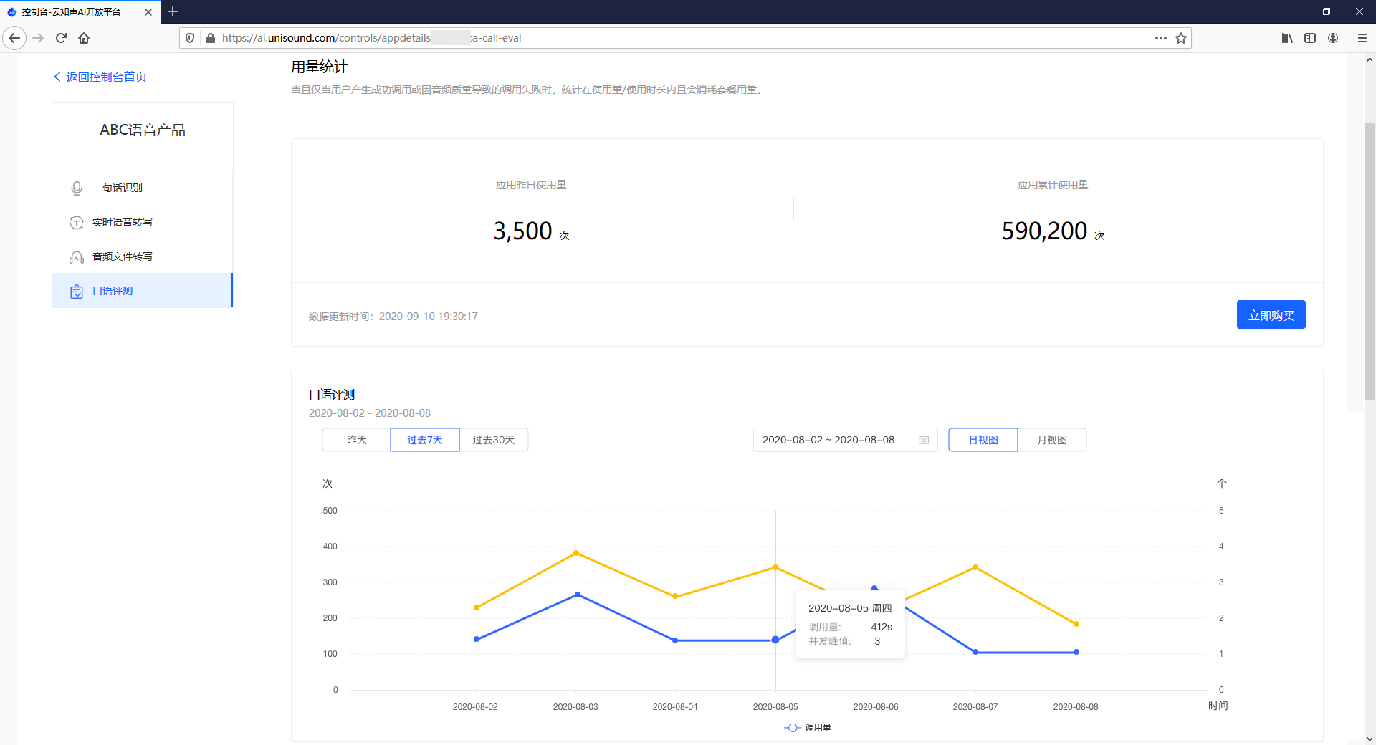View site security padlock info
Image resolution: width=1376 pixels, height=745 pixels.
point(210,38)
